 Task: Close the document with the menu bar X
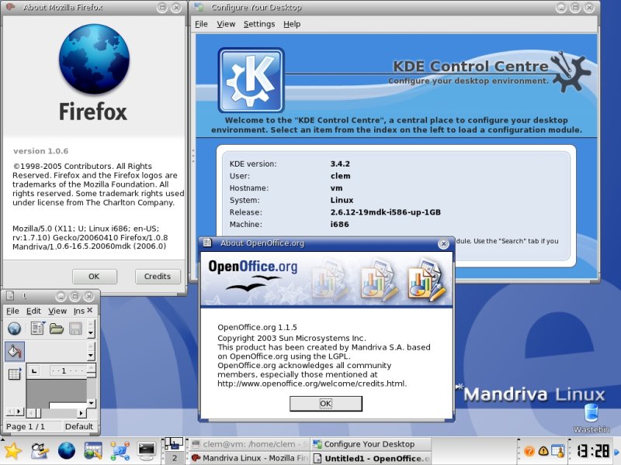[90, 311]
